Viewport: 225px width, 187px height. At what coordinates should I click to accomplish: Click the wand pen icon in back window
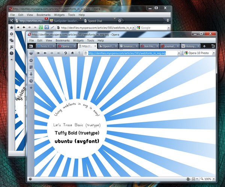click(x=52, y=27)
